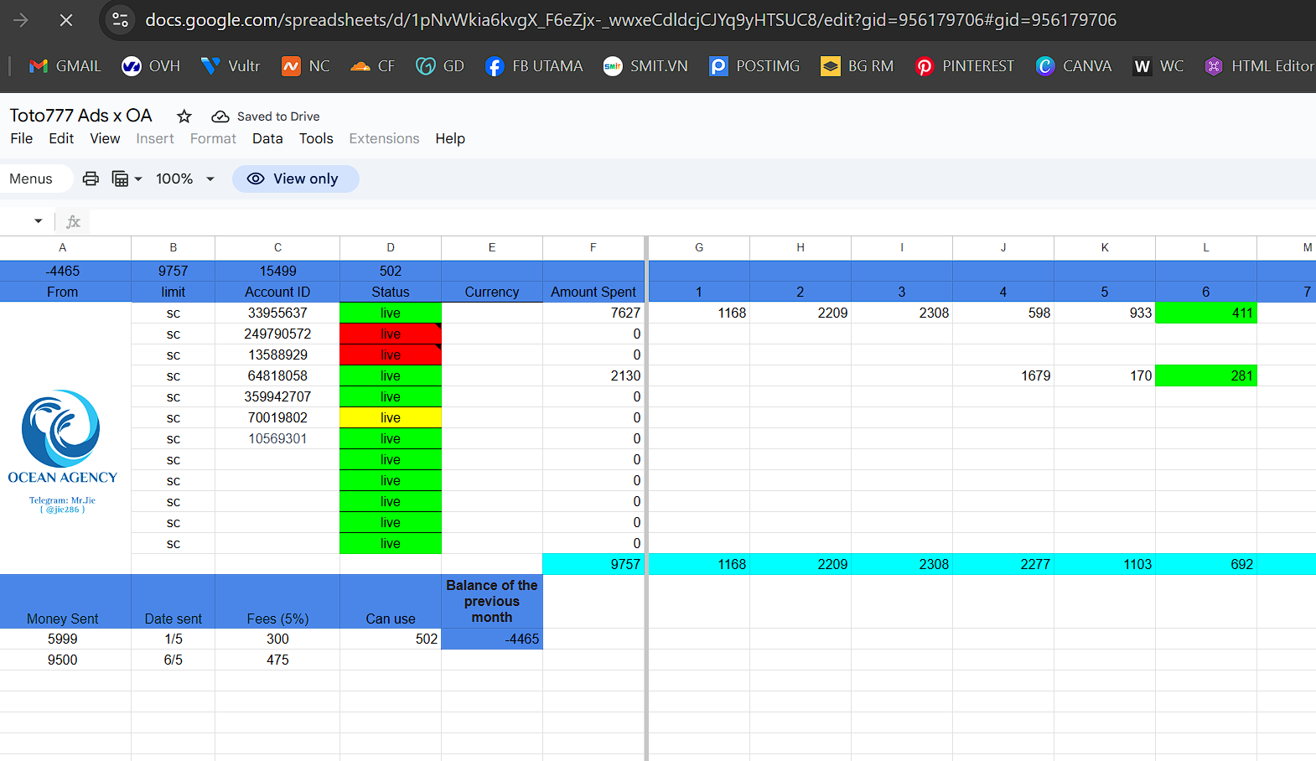Stop page loading with the X button
The height and width of the screenshot is (761, 1316).
tap(66, 20)
